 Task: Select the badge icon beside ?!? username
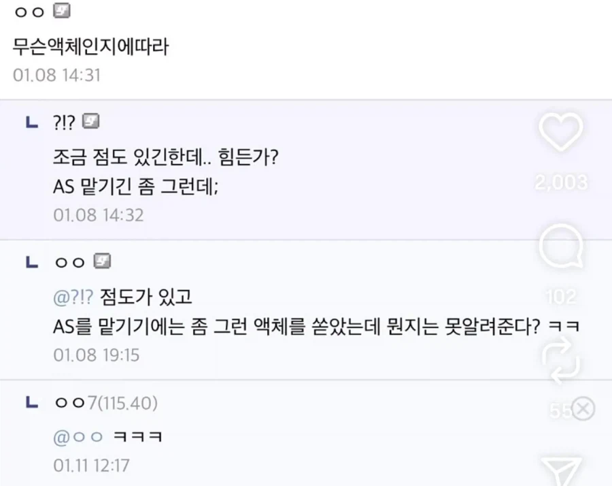coord(92,120)
